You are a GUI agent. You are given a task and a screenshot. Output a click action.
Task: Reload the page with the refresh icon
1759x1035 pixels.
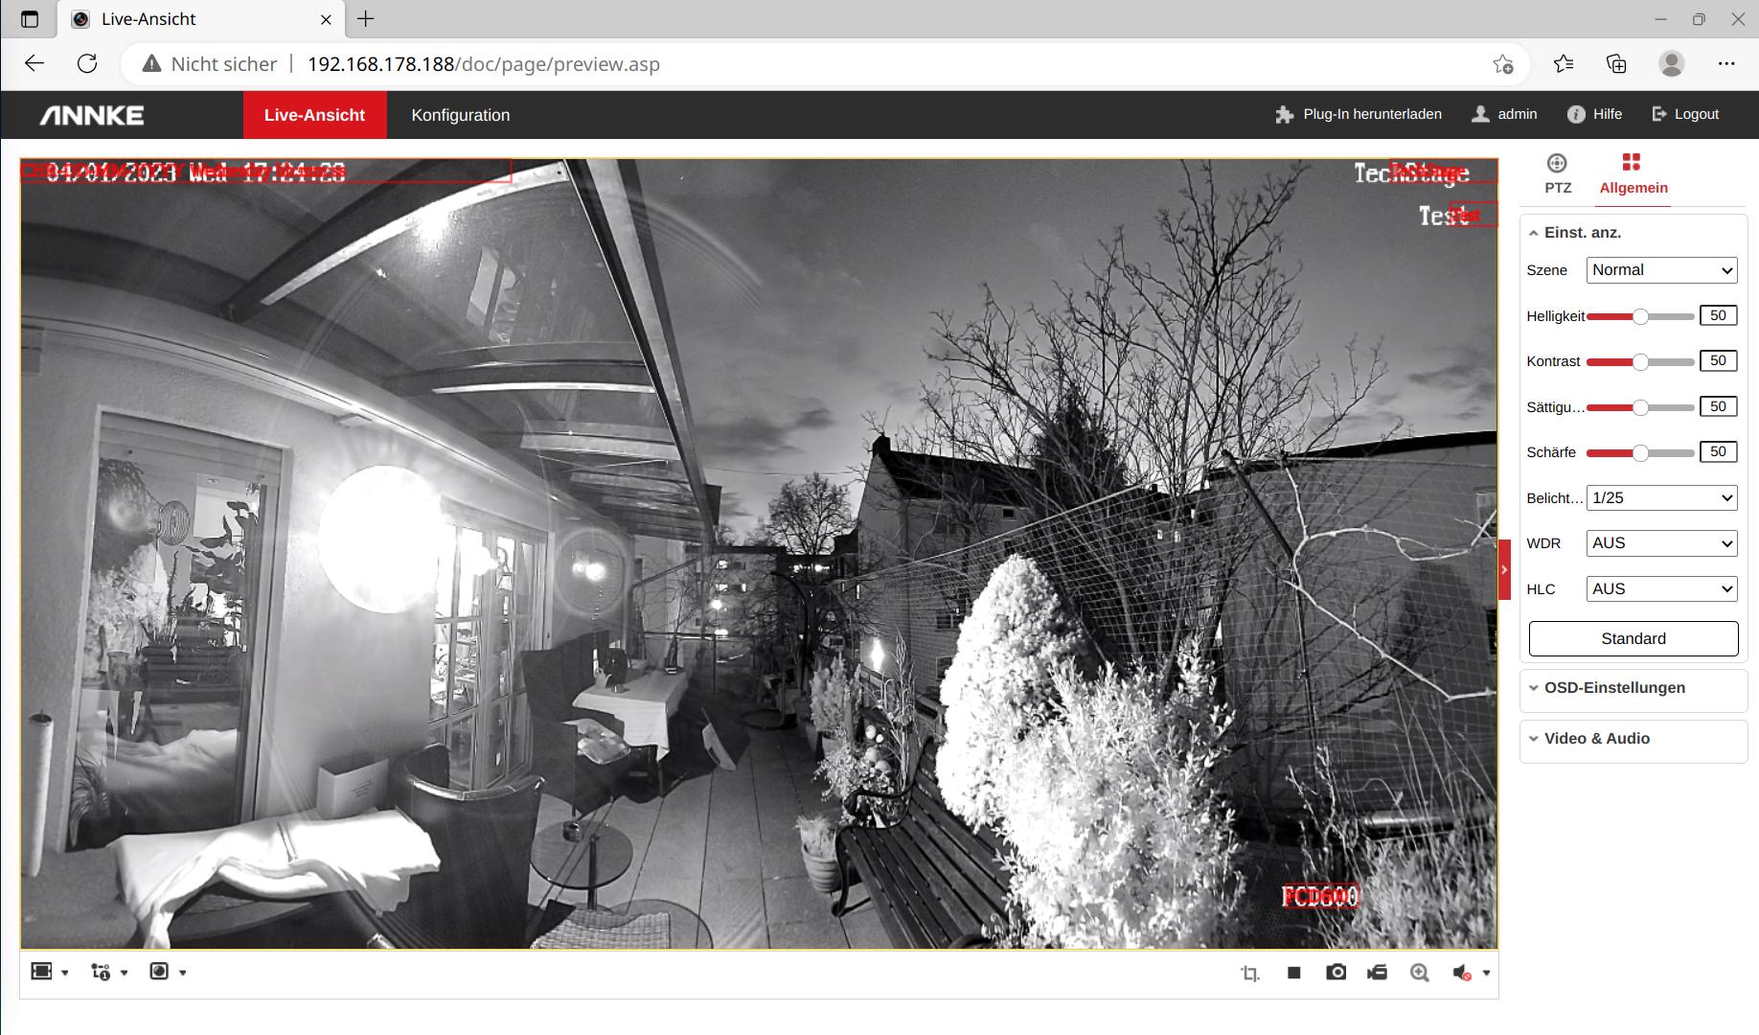pyautogui.click(x=87, y=64)
